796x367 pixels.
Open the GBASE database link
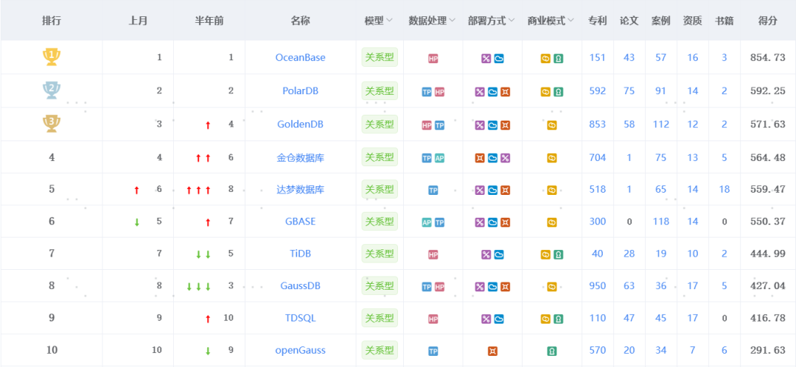pos(301,221)
